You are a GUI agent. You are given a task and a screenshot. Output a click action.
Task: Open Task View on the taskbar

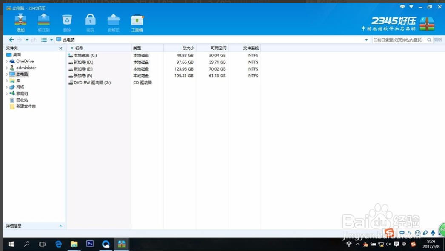[x=42, y=244]
